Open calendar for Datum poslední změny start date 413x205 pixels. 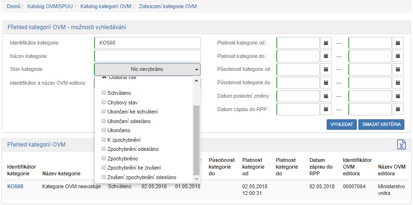tap(326, 96)
